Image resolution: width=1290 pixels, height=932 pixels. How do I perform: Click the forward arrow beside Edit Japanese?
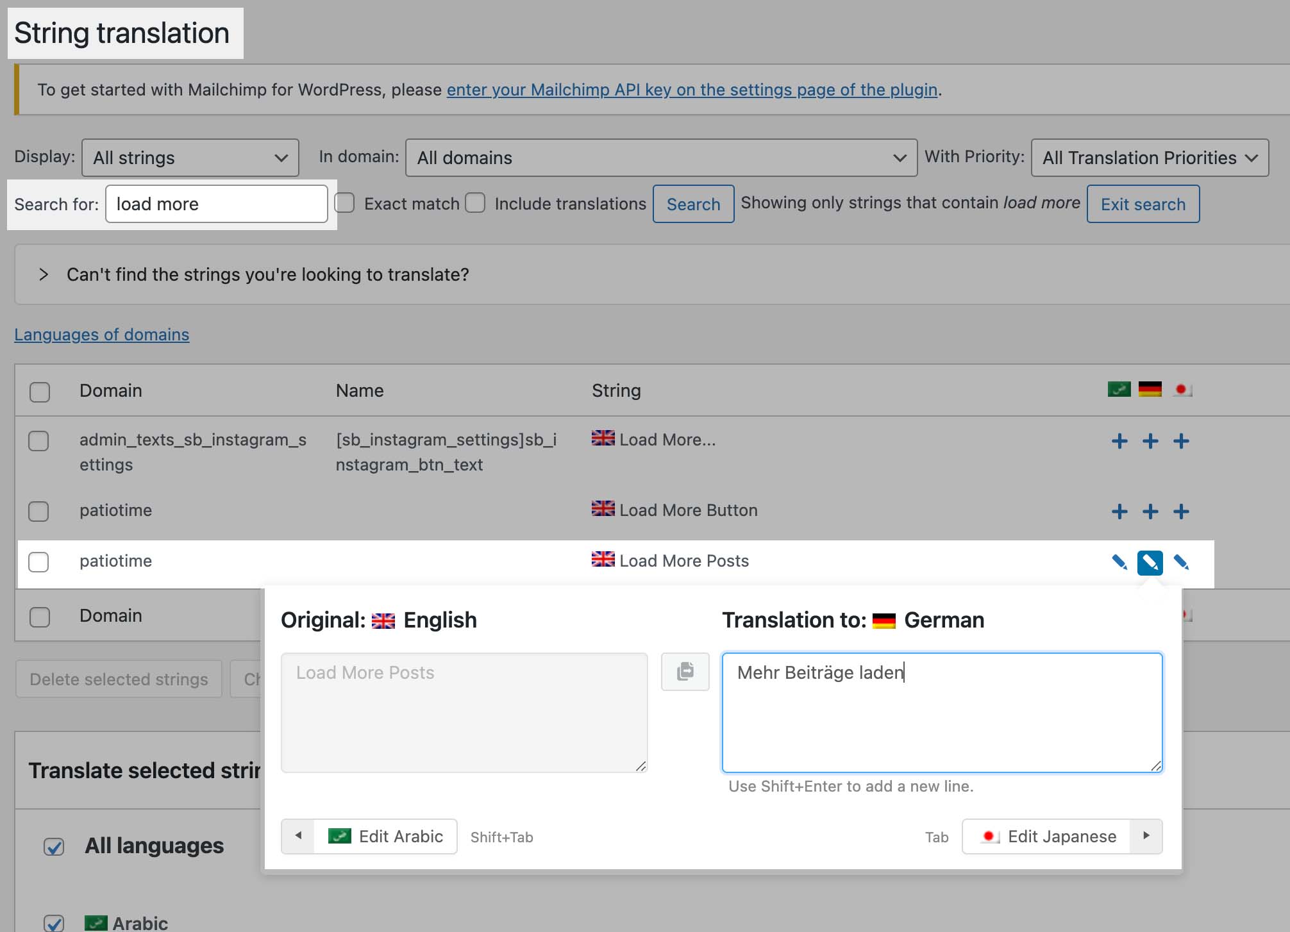1146,836
